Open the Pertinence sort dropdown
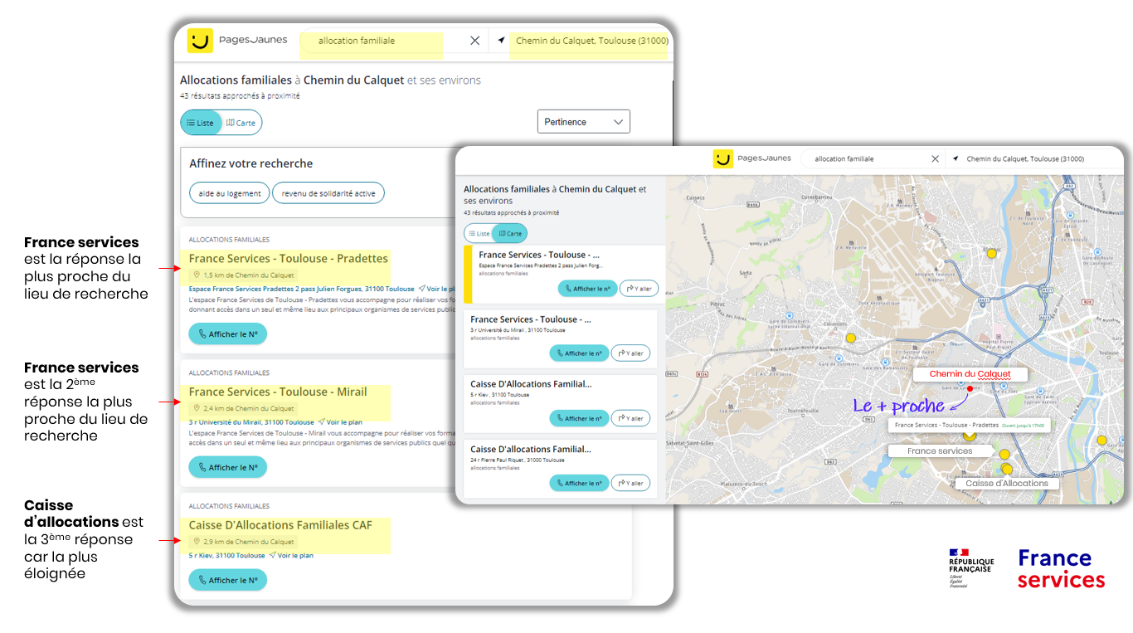The width and height of the screenshot is (1133, 633). [584, 122]
